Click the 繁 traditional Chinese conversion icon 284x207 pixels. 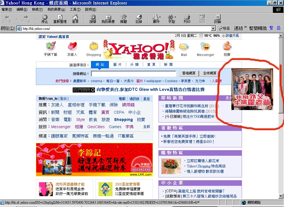[x=271, y=28]
